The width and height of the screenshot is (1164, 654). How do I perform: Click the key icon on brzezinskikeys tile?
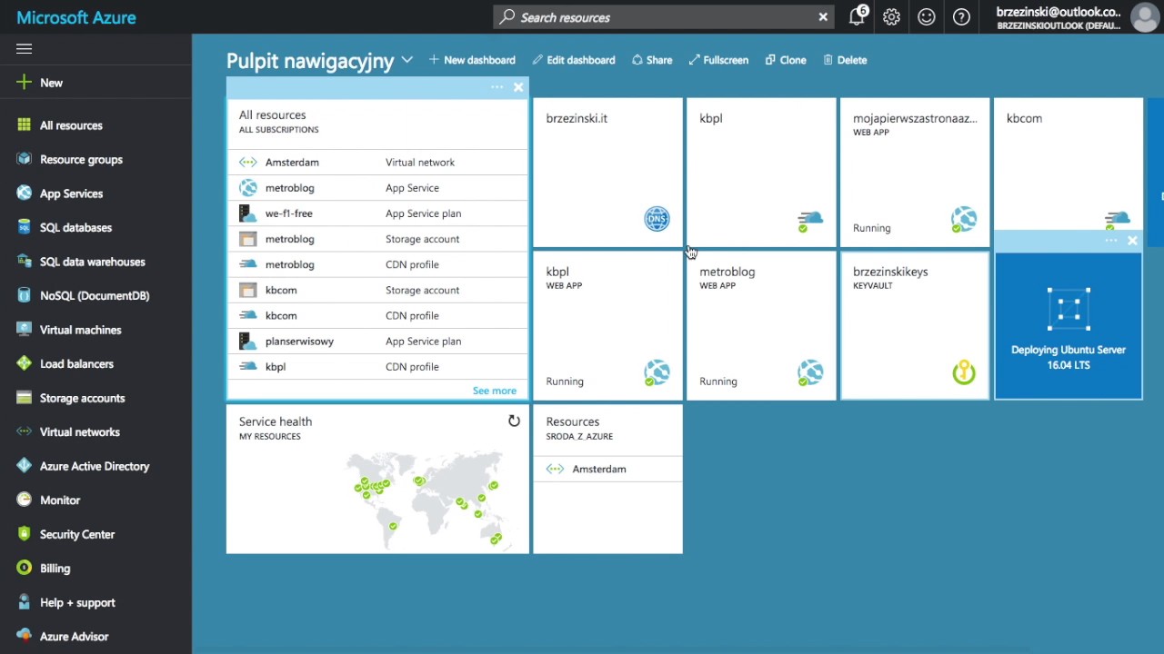pos(964,372)
